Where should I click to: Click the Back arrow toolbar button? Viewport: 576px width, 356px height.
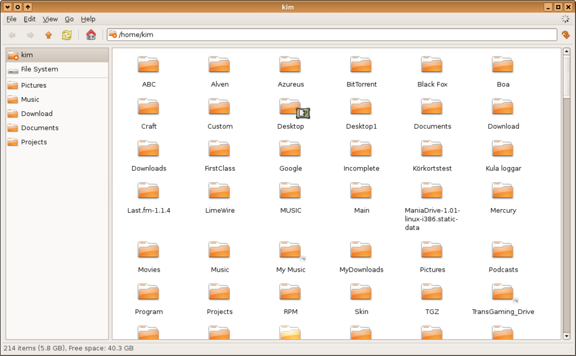(12, 35)
